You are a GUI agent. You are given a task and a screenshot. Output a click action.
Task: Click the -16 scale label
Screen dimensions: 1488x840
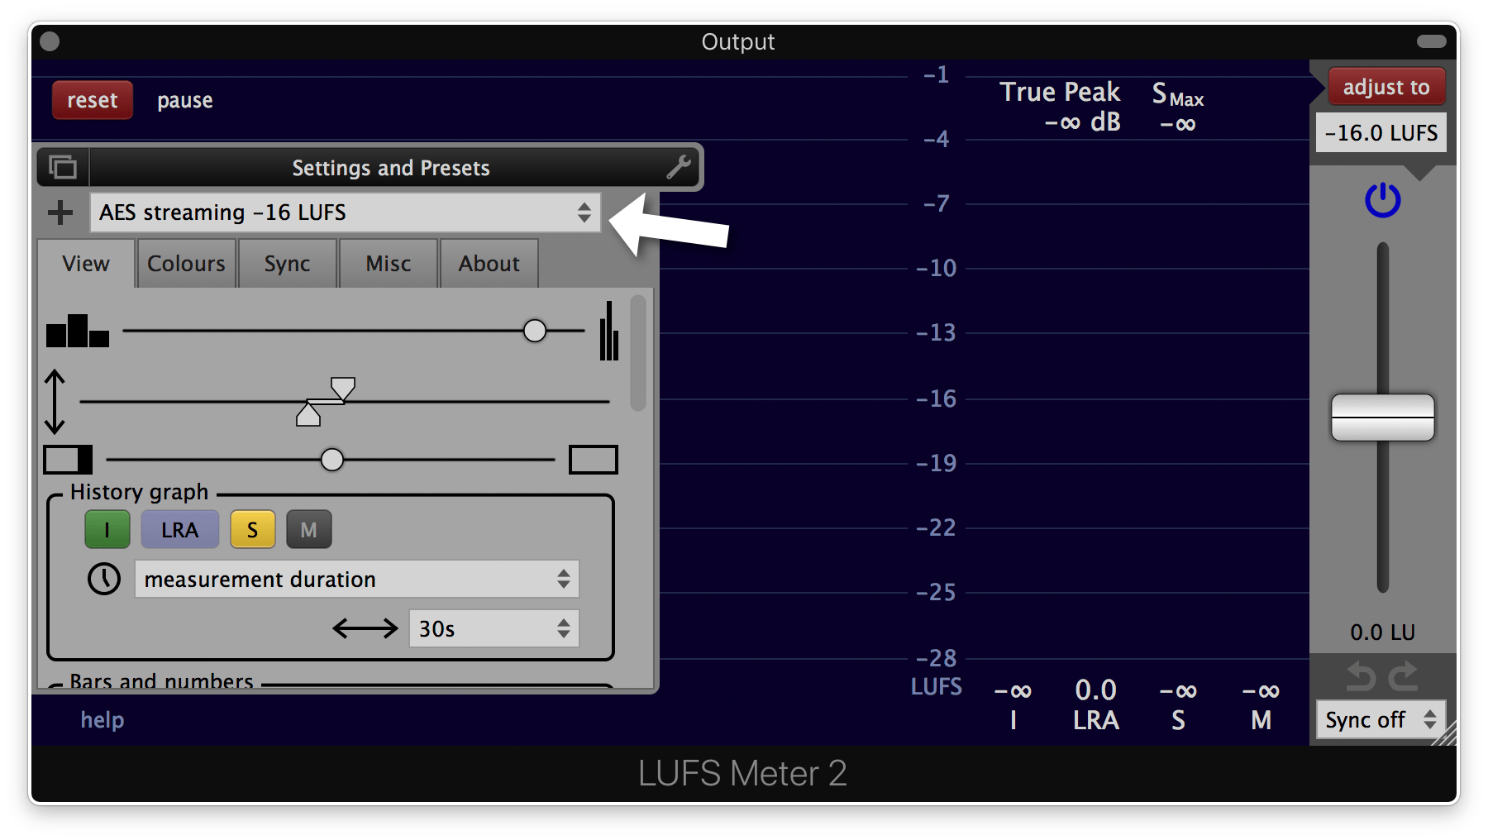936,399
